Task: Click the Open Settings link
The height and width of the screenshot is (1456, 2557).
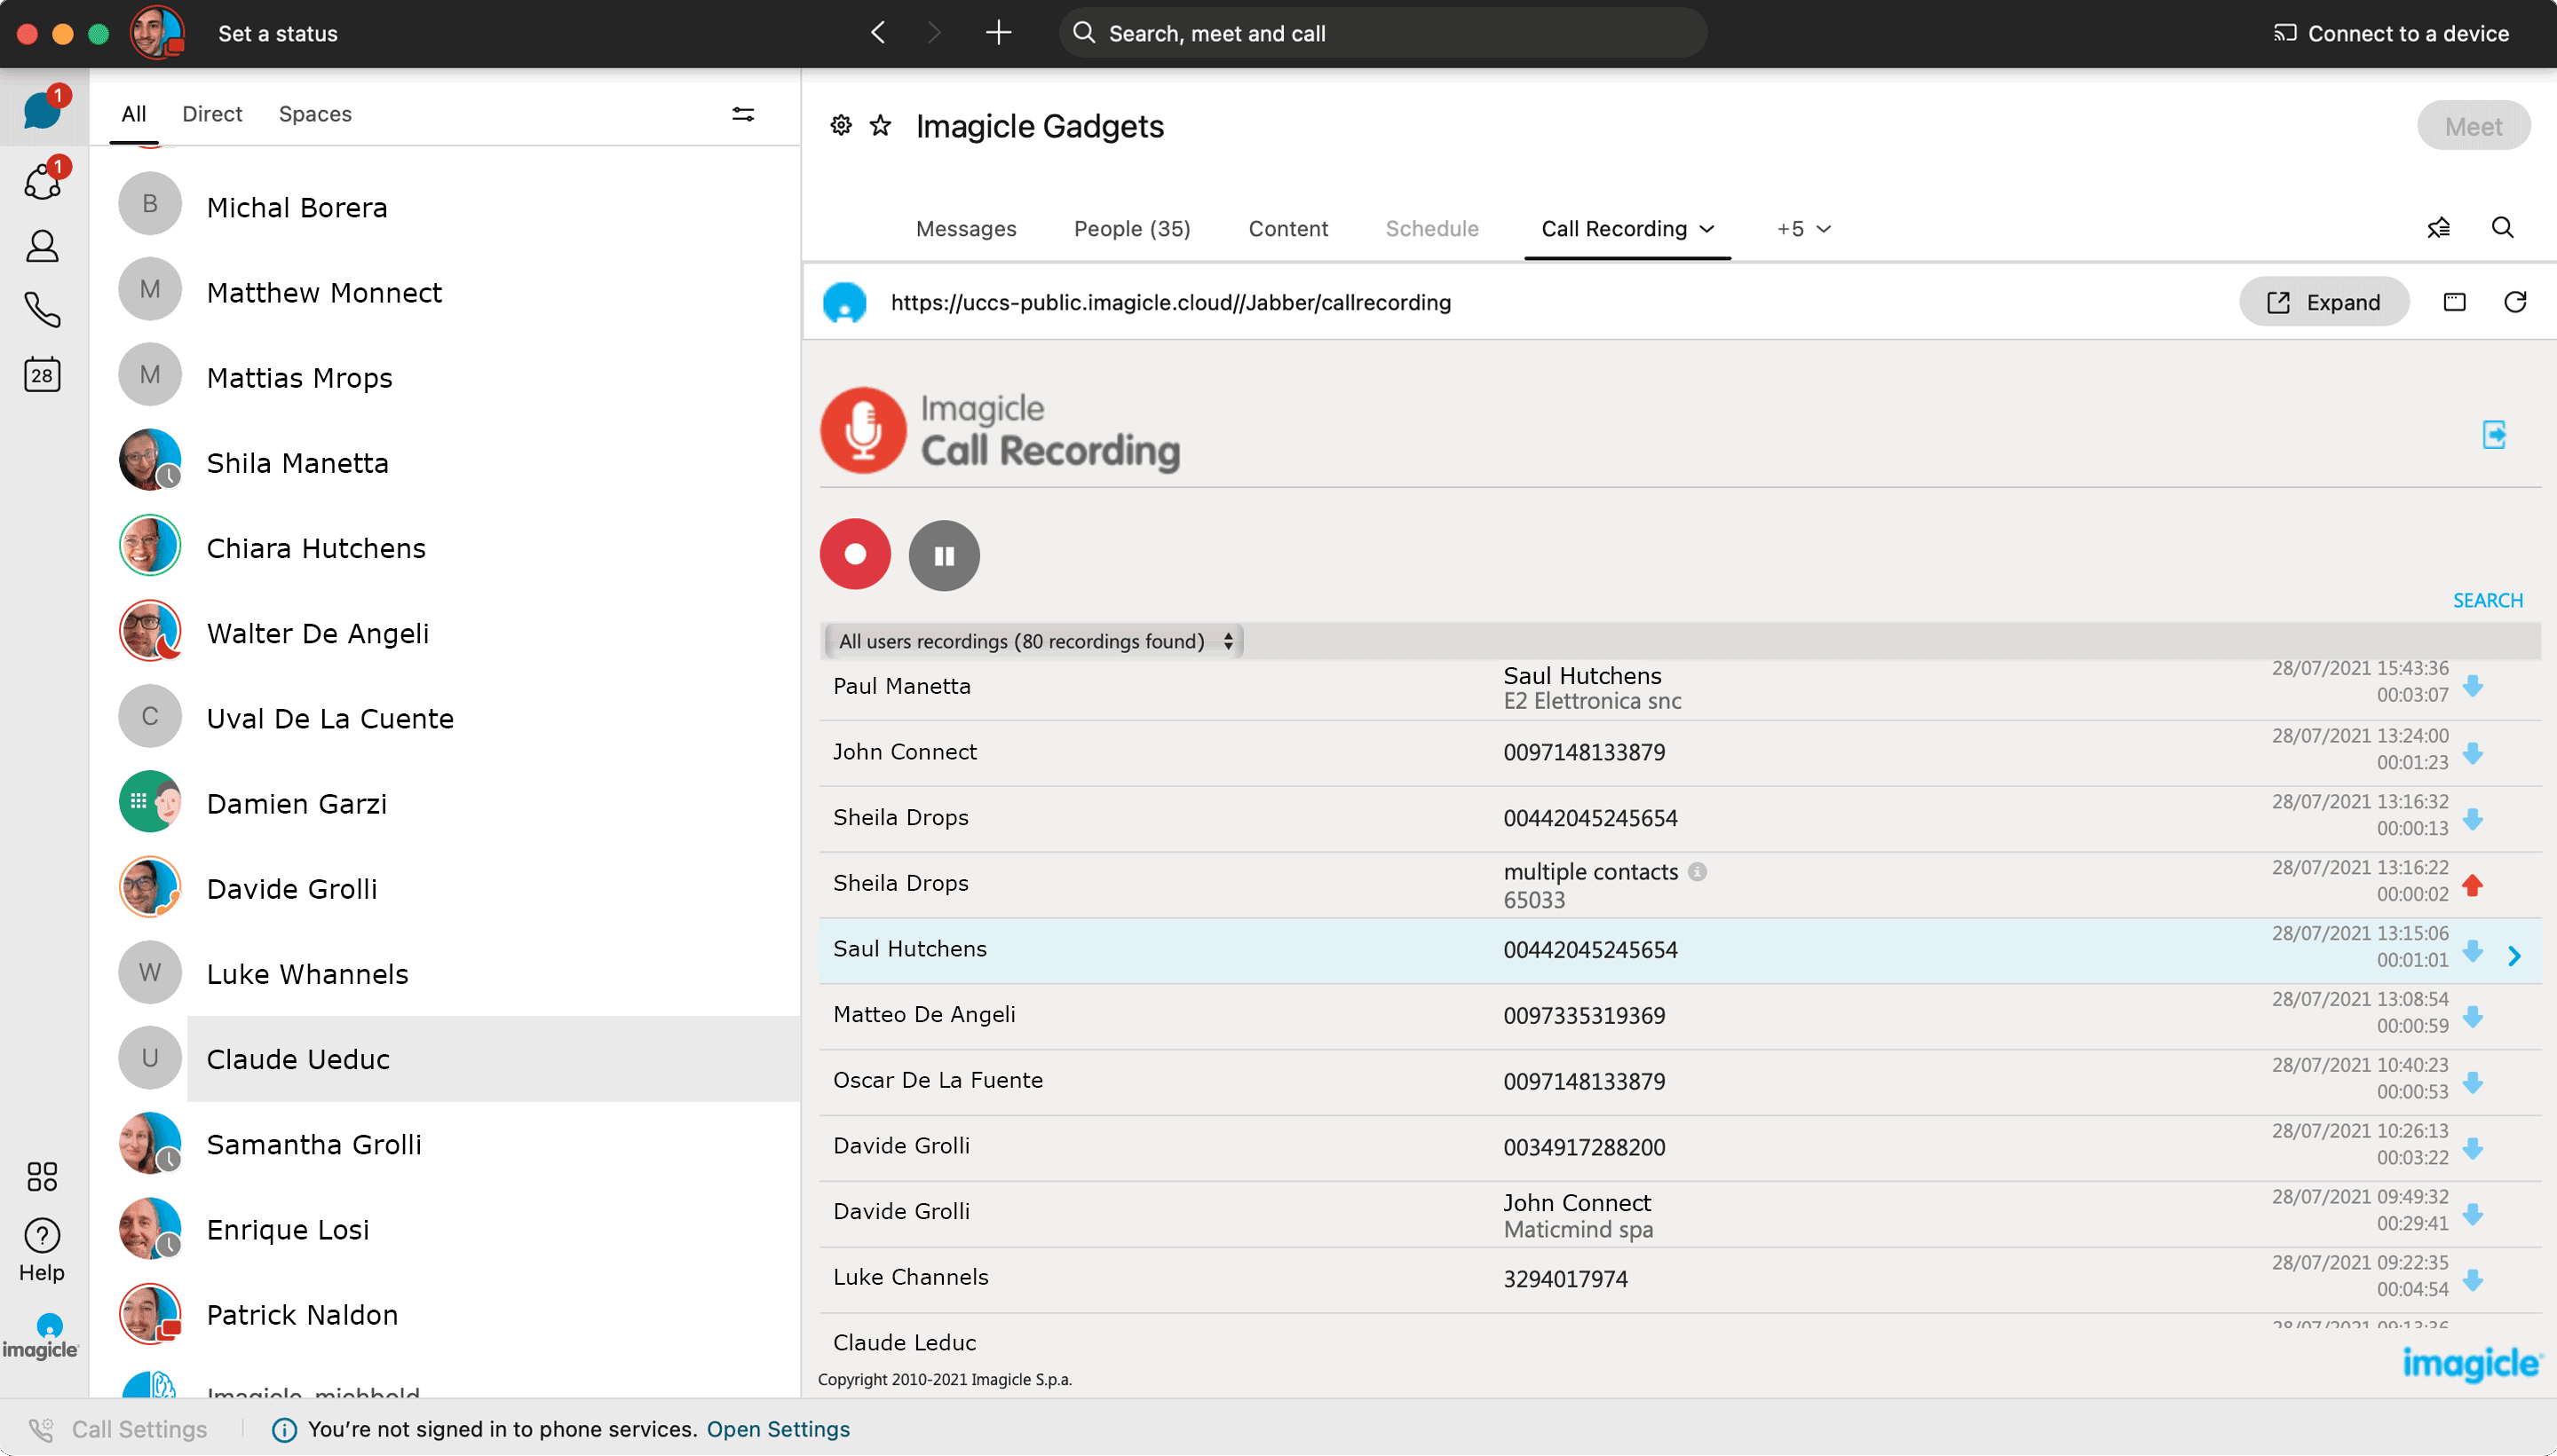Action: click(777, 1429)
